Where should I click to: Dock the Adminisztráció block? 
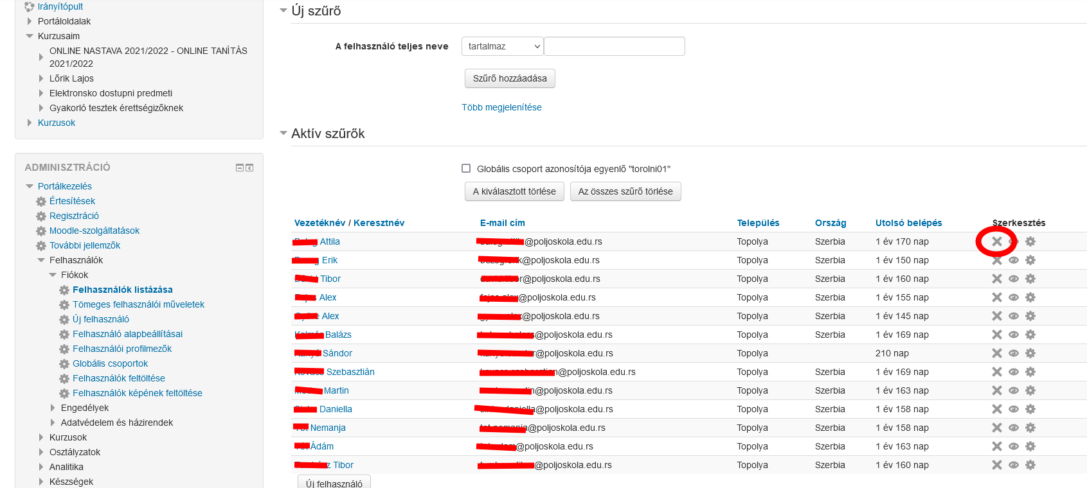coord(249,168)
